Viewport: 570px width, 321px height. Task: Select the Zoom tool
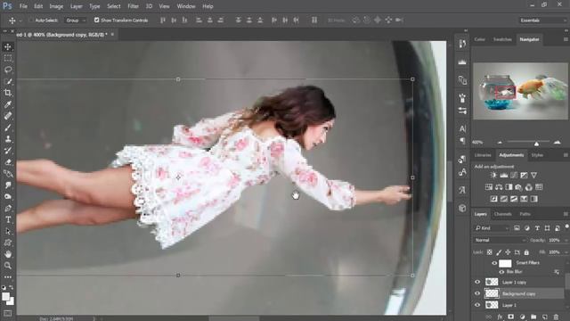(8, 266)
